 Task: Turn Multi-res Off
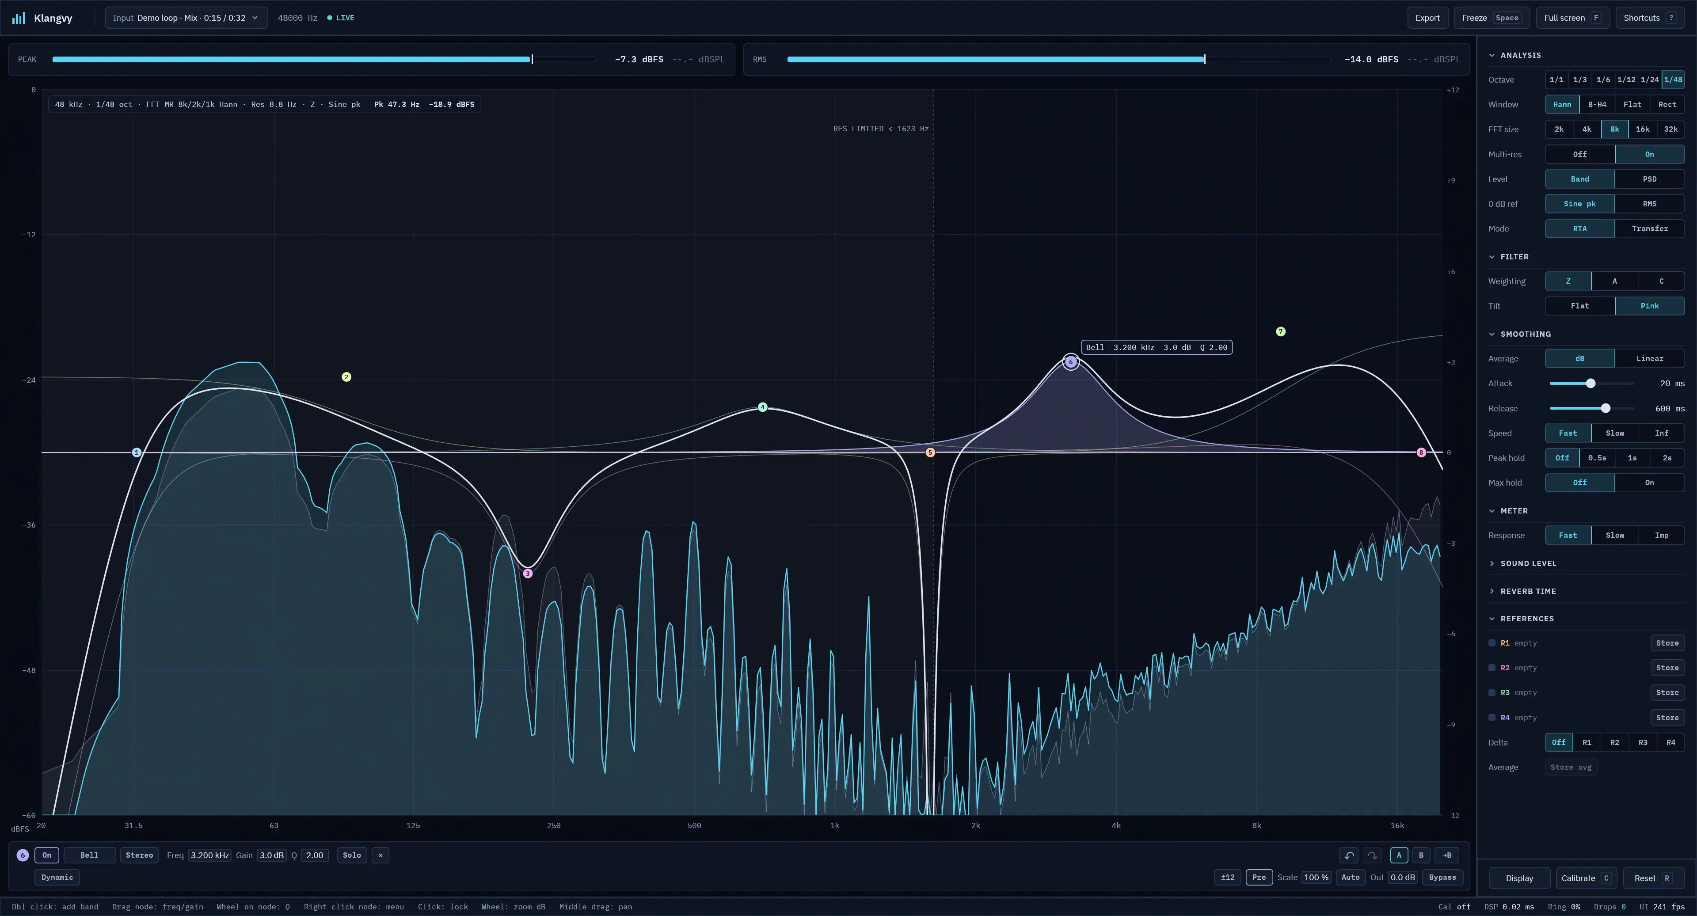click(1580, 154)
